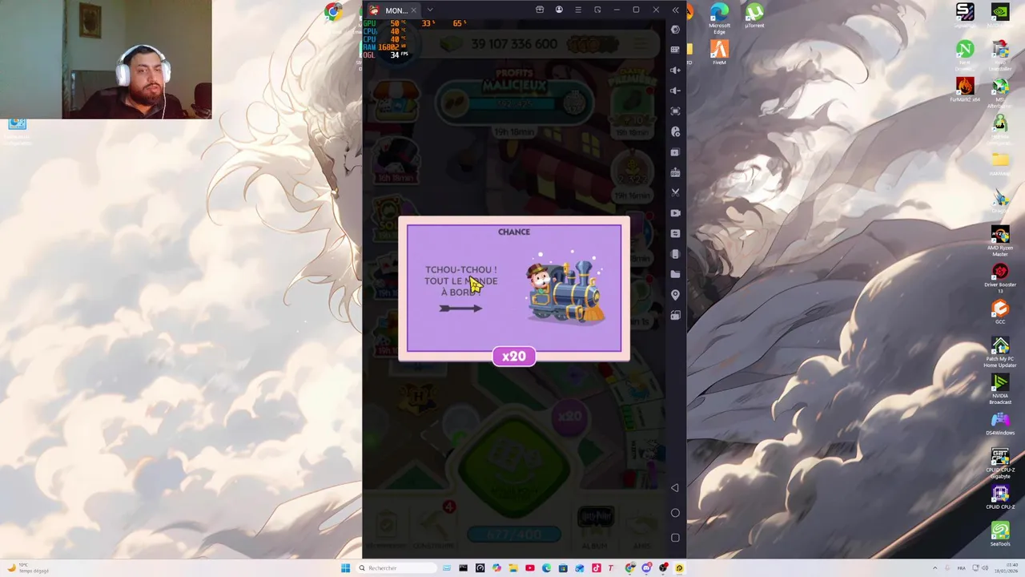The height and width of the screenshot is (577, 1025).
Task: Click the Android back triangle button
Action: pos(675,487)
